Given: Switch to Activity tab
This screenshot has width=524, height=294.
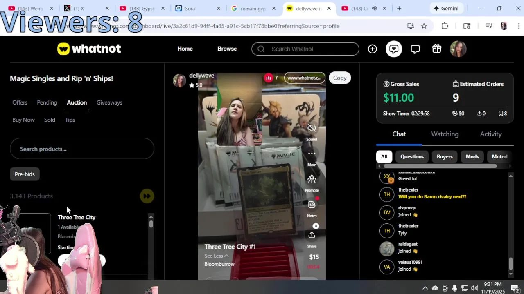Looking at the screenshot, I should click(x=491, y=134).
